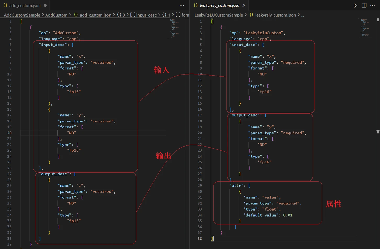380x249 pixels.
Task: Open leakyrely_custom.json breadcrumb item
Action: click(273, 15)
